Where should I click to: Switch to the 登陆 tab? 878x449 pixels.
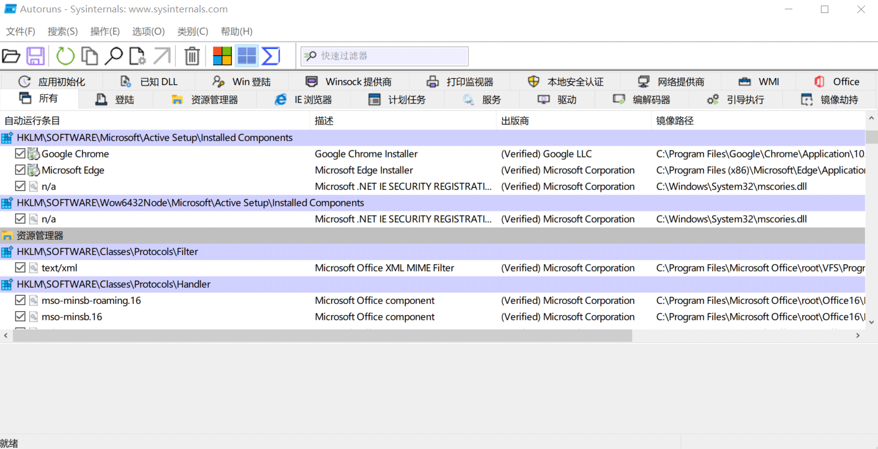click(115, 100)
